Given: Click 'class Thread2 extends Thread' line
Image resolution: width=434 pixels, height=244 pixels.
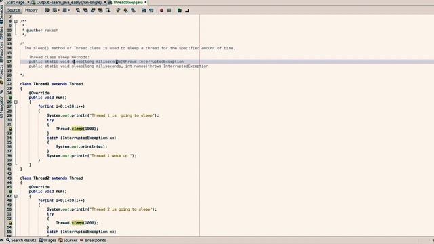Looking at the screenshot, I should [x=52, y=178].
